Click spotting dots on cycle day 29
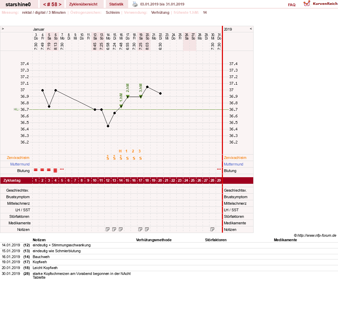 click(x=219, y=169)
